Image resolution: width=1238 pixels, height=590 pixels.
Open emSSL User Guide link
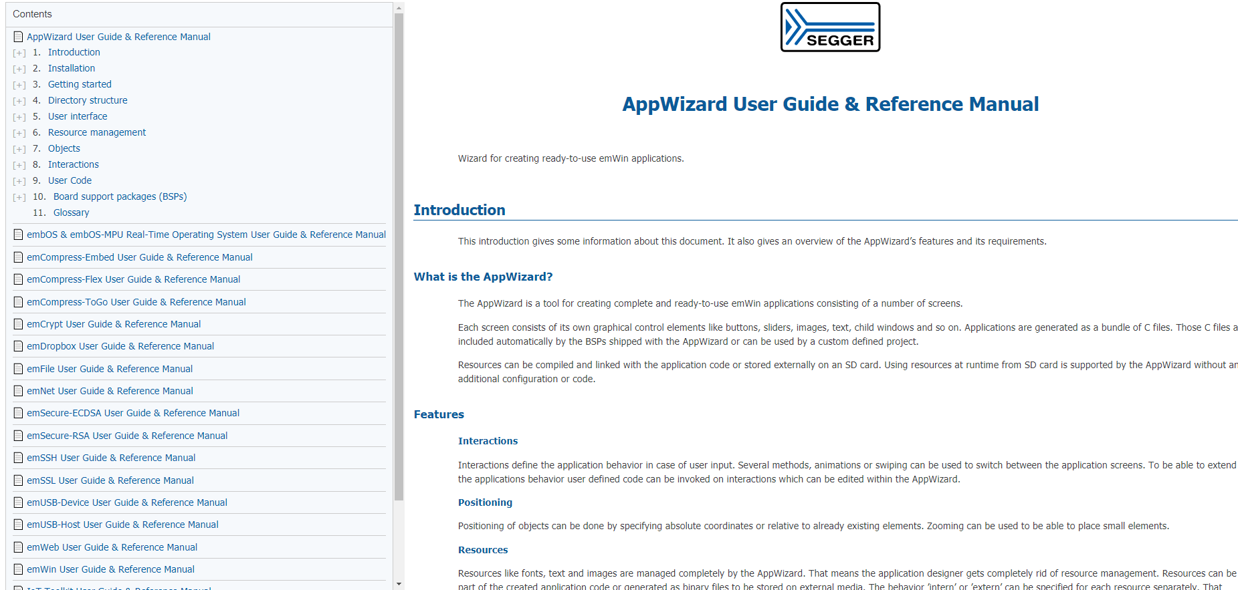pos(110,480)
